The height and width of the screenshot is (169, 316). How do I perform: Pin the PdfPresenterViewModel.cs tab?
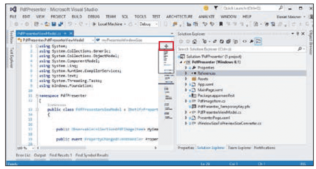(65, 33)
